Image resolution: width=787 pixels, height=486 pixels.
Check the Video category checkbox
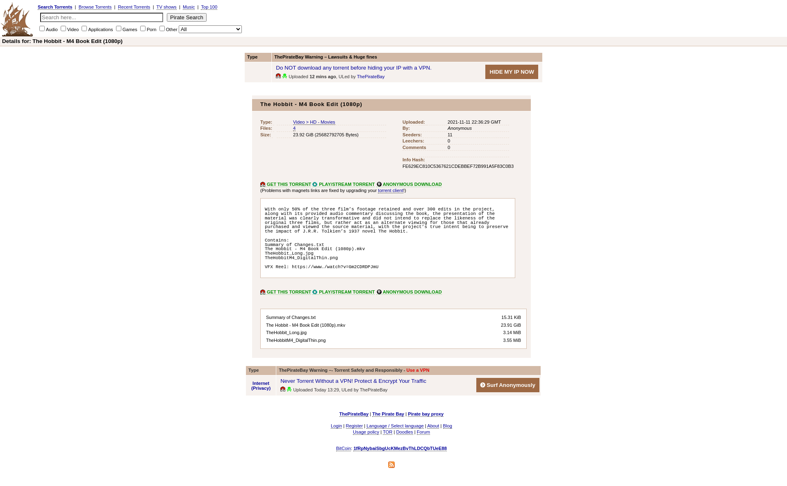(x=63, y=29)
